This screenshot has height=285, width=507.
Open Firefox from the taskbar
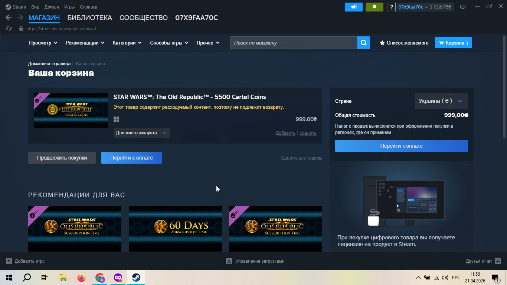[x=81, y=277]
